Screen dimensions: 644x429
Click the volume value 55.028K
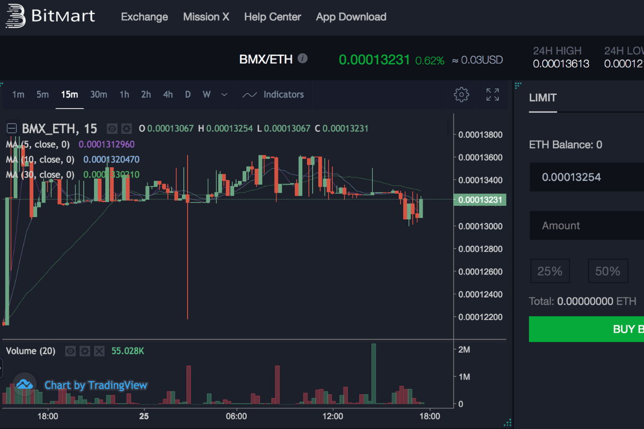click(128, 351)
